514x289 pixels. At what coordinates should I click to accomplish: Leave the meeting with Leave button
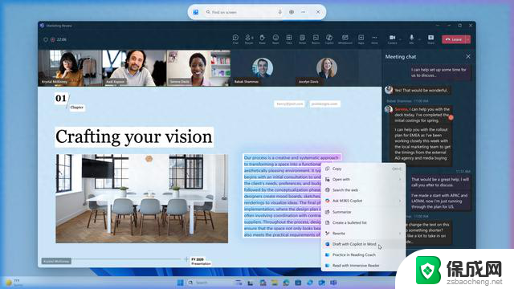(454, 39)
